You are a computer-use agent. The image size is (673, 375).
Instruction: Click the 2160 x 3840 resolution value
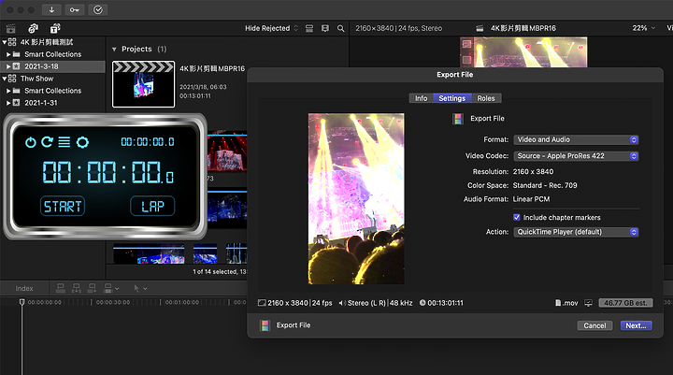[533, 172]
